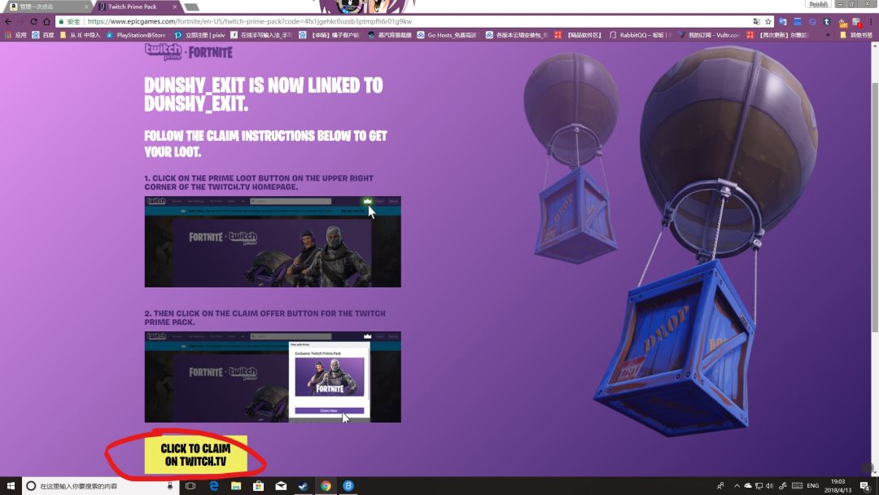This screenshot has width=879, height=495.
Task: Show hidden system tray icons
Action: click(737, 486)
